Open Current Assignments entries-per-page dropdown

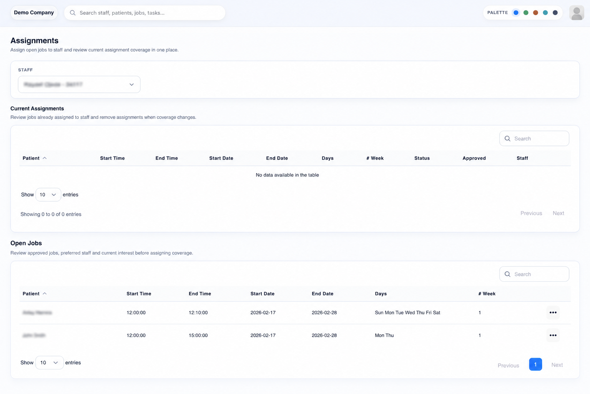[x=48, y=195]
